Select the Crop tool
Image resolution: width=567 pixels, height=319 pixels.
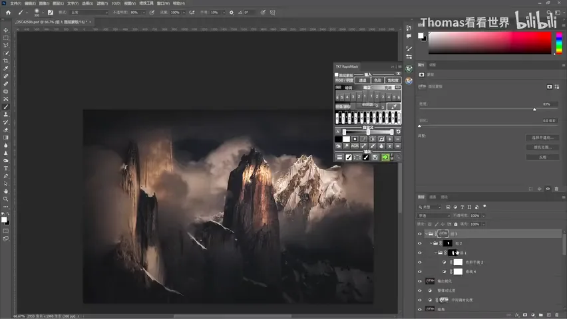[6, 60]
